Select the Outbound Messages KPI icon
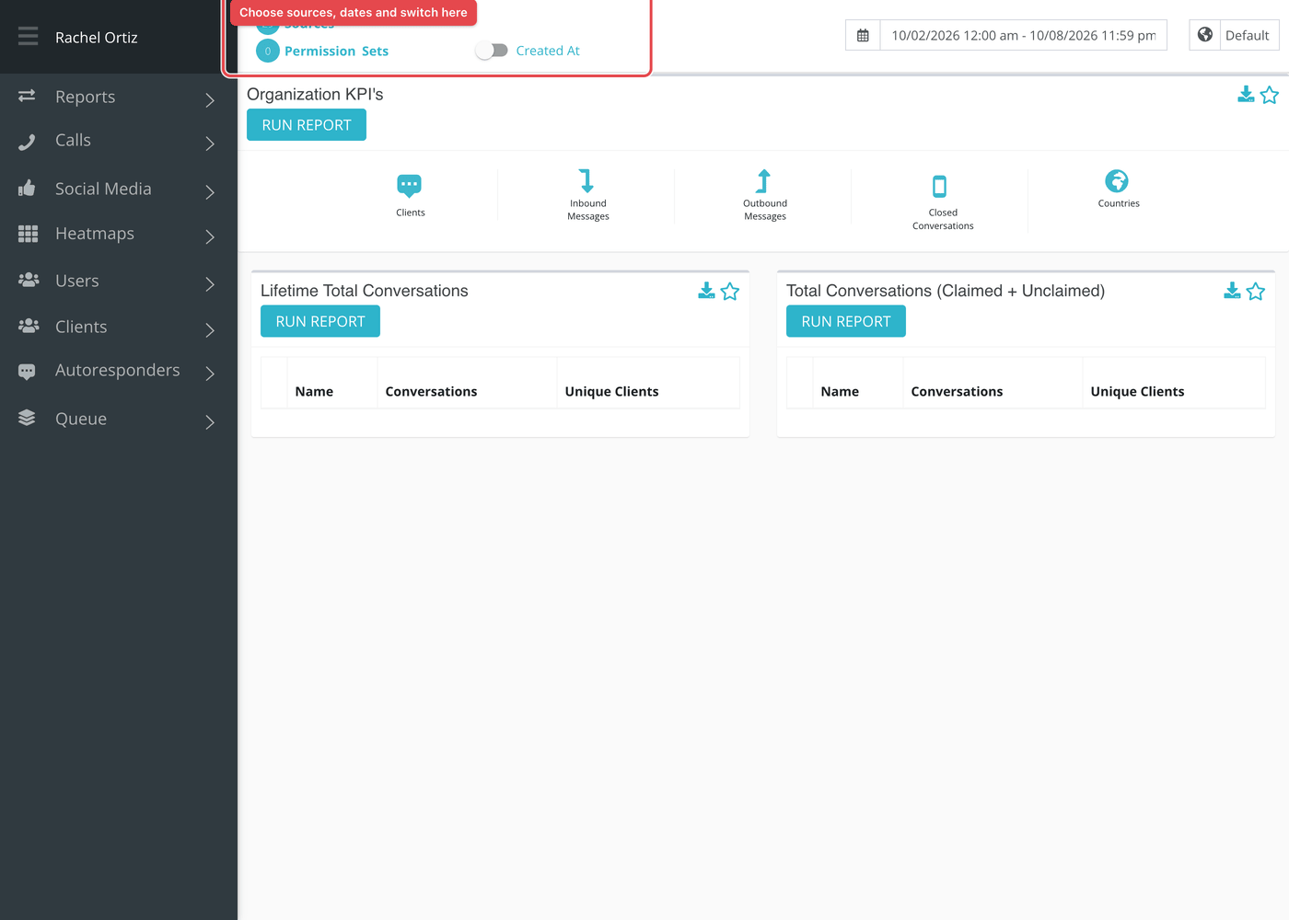 click(763, 180)
